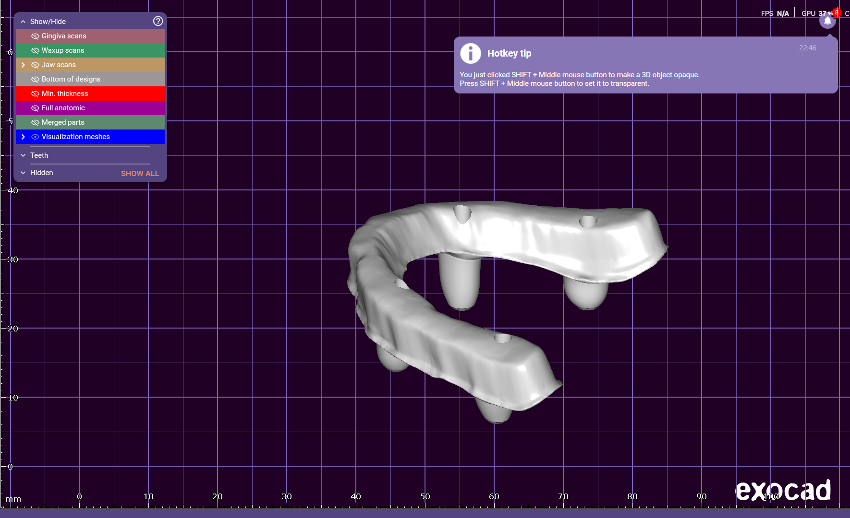Screen dimensions: 850x518
Task: Unhide Bottom of designs via eye icon
Action: [x=35, y=79]
